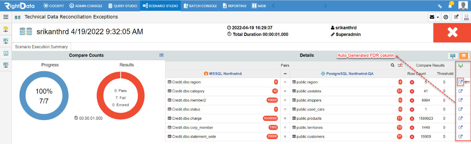
Task: Switch to orange card view toggle in Details
Action: pyautogui.click(x=464, y=56)
